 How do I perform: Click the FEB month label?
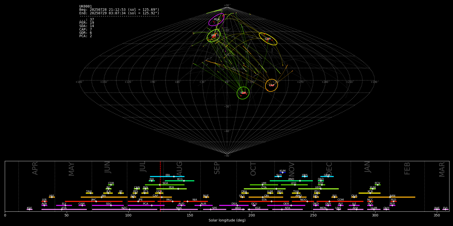point(407,168)
